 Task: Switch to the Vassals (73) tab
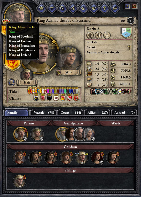coord(44,113)
